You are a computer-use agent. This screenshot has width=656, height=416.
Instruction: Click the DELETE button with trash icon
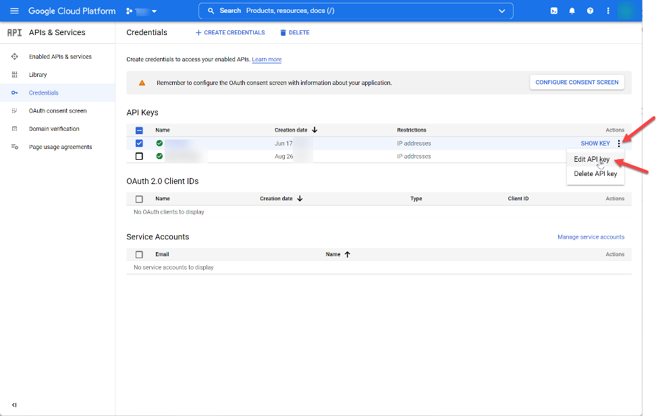click(295, 32)
